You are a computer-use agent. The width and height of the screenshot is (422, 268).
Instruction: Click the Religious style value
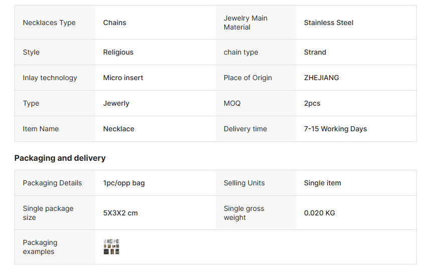(118, 52)
